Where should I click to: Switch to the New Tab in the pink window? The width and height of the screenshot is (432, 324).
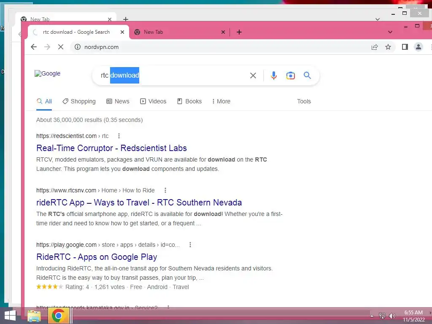[x=179, y=32]
